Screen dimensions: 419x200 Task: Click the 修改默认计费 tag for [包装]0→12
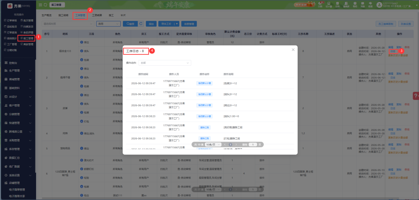click(205, 83)
